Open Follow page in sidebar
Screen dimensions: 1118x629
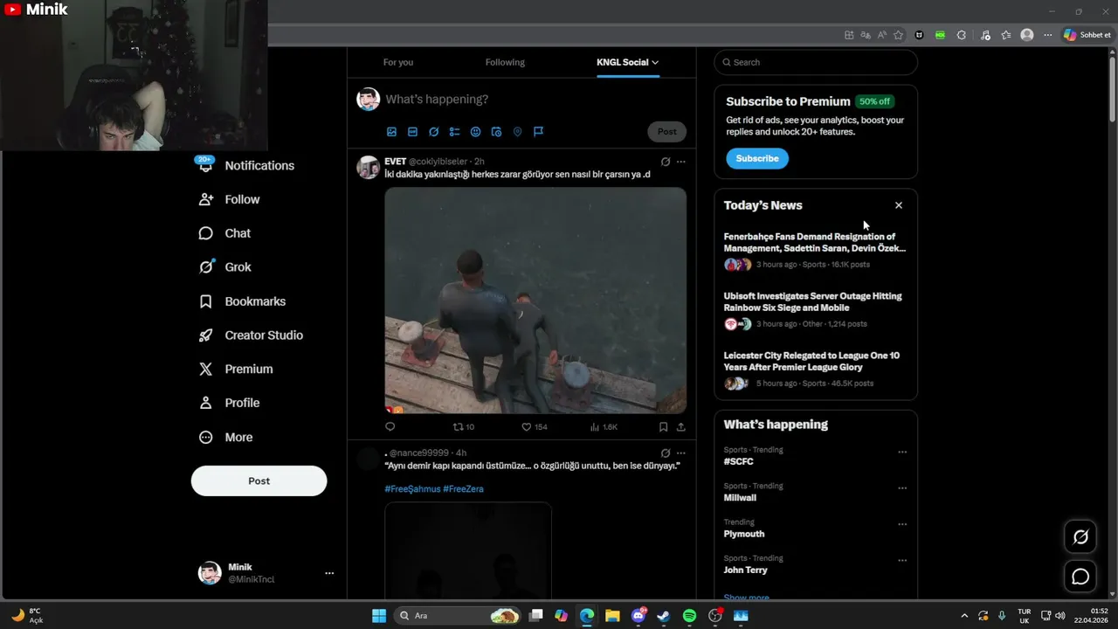pyautogui.click(x=230, y=199)
